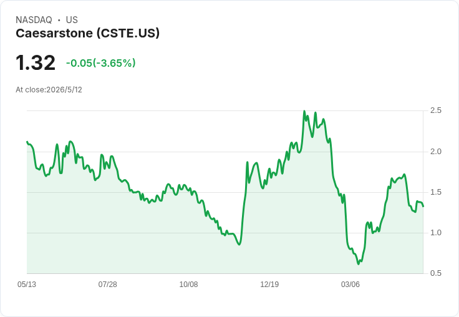Viewport: 459px width, 317px height.
Task: Click the 10/08 x-axis date label
Action: coord(188,284)
